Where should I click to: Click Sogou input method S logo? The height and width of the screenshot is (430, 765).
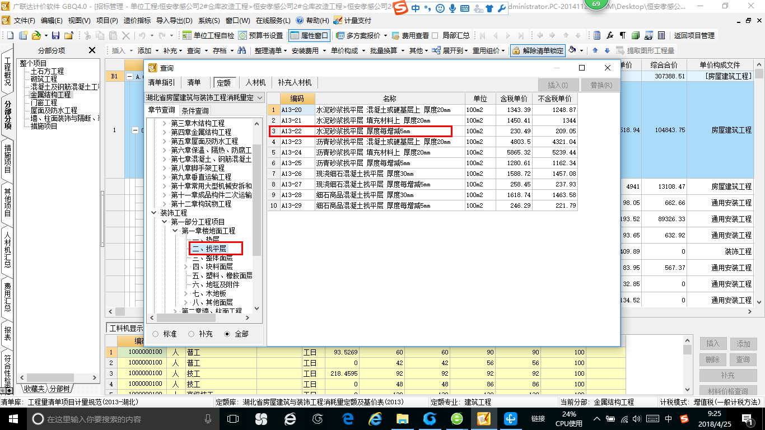point(399,8)
